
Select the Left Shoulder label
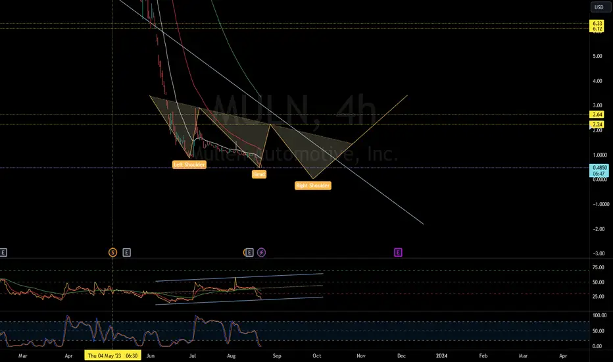[189, 165]
